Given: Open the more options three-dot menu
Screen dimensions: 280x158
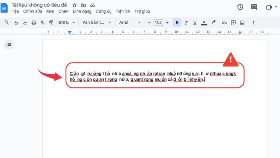Looking at the screenshot, I should coord(253,23).
